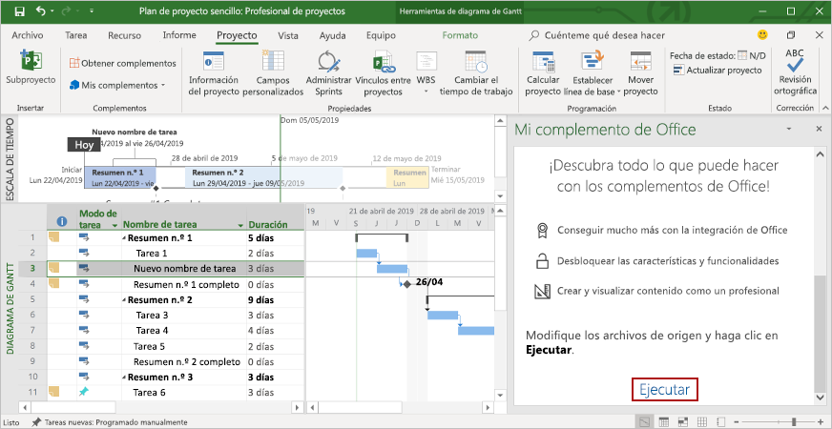Viewport: 832px width, 429px height.
Task: Click the Save icon in title bar
Action: (19, 10)
